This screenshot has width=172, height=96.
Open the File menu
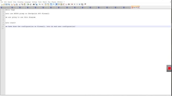(x=2, y=2)
